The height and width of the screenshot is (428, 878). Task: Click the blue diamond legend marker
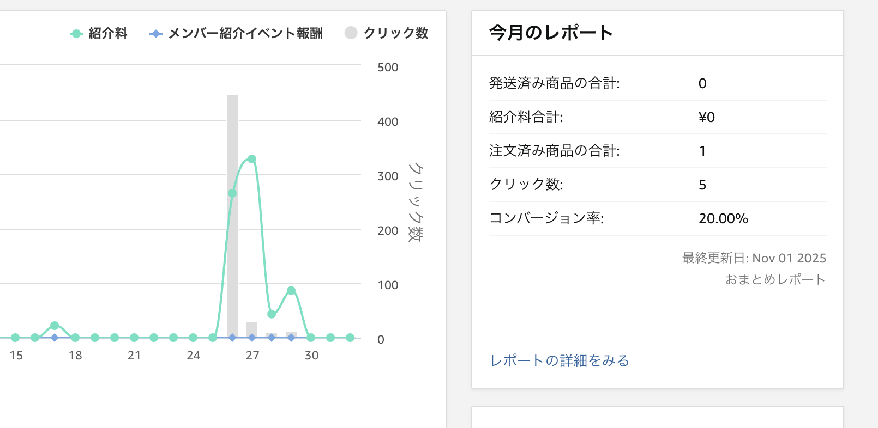156,34
